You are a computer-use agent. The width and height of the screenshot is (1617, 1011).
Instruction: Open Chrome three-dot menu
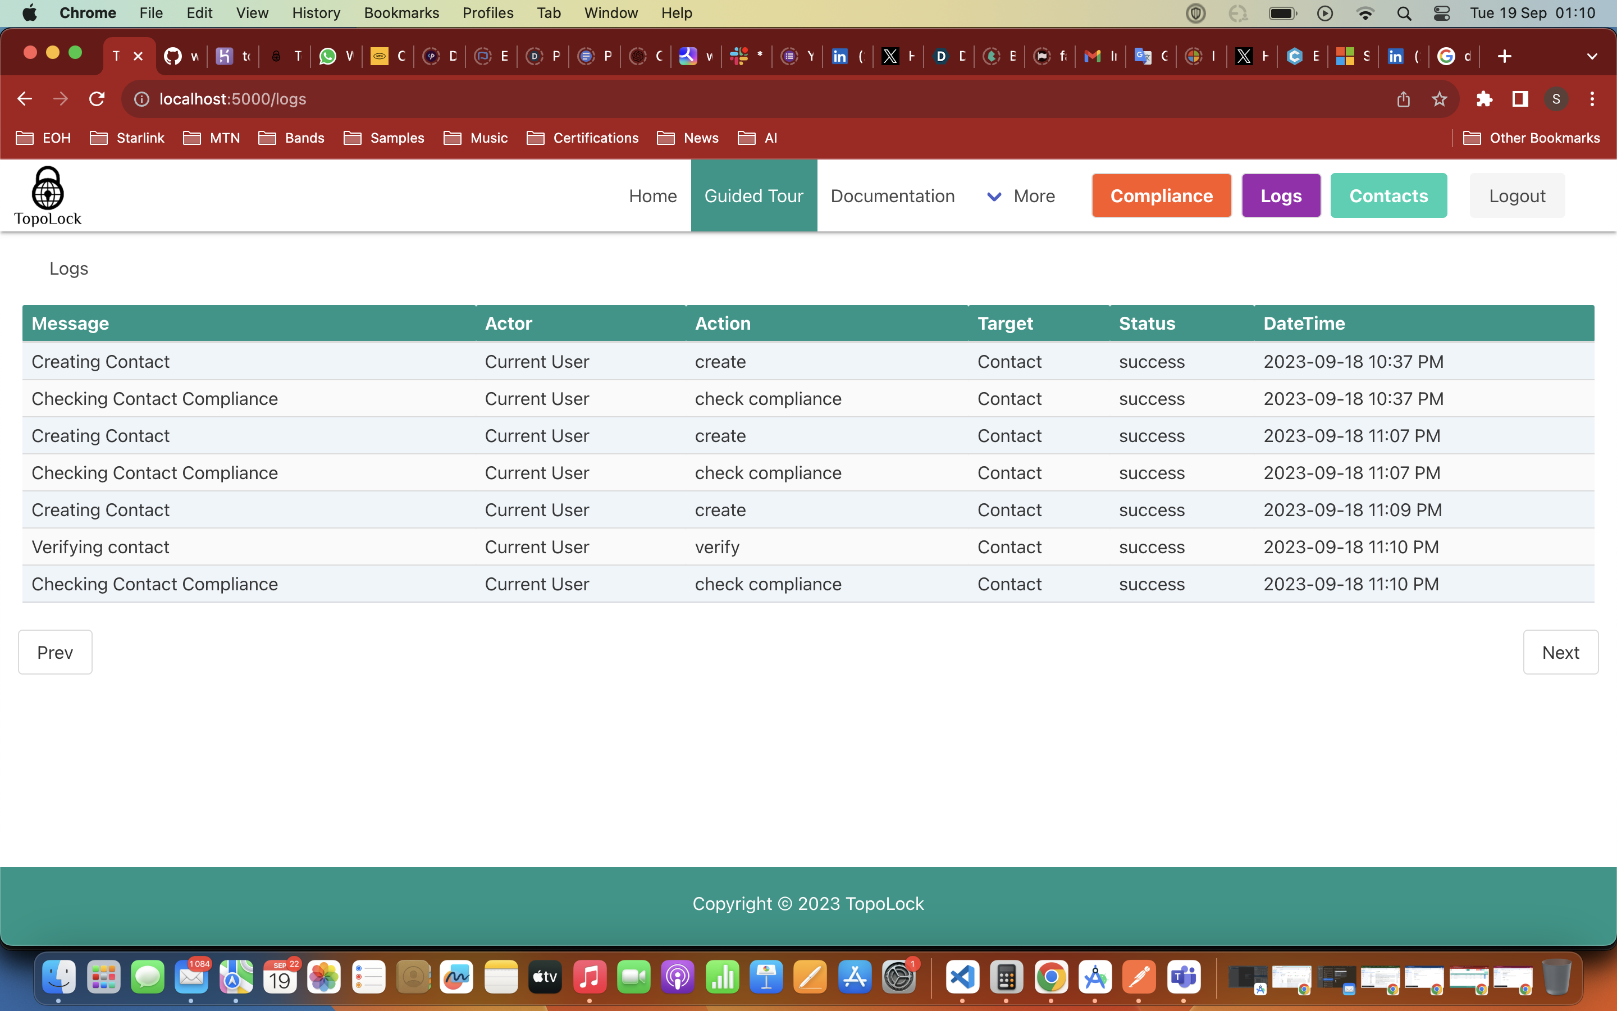(x=1592, y=99)
